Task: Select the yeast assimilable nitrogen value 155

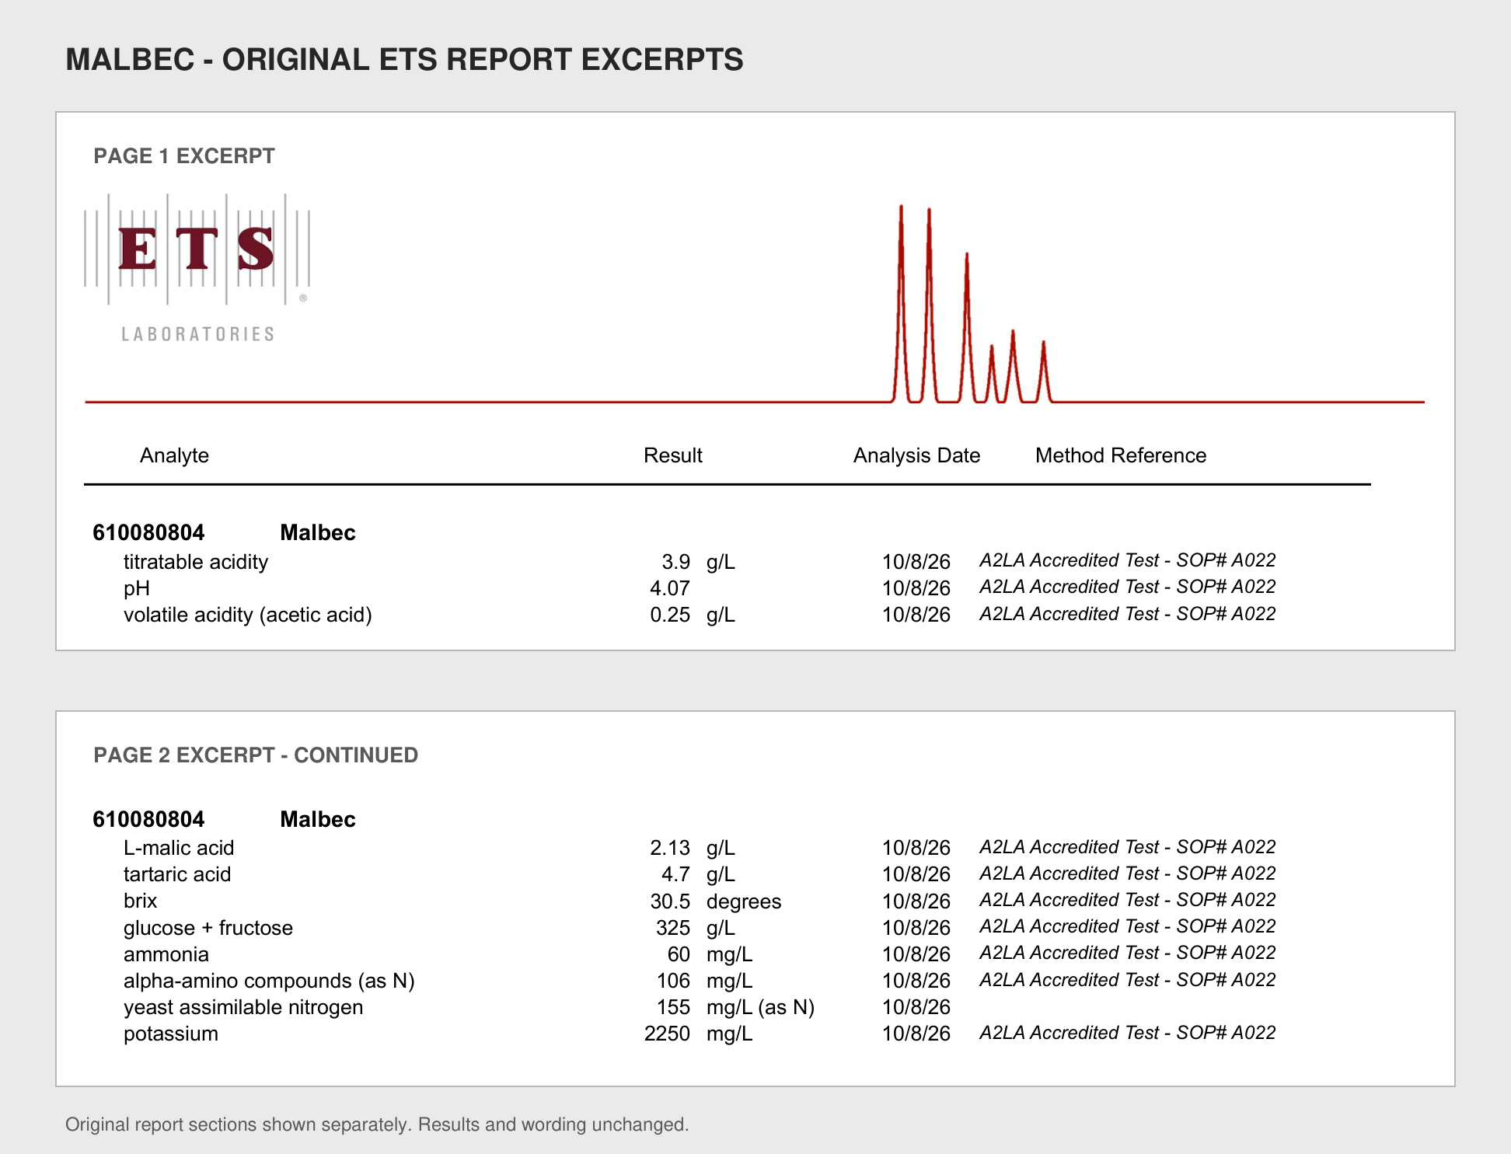Action: click(x=673, y=1007)
